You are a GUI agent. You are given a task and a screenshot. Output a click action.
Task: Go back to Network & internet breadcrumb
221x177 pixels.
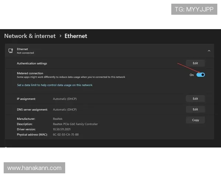[30, 36]
